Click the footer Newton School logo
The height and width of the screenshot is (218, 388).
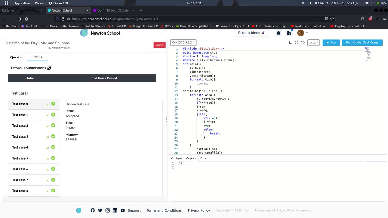(79, 210)
